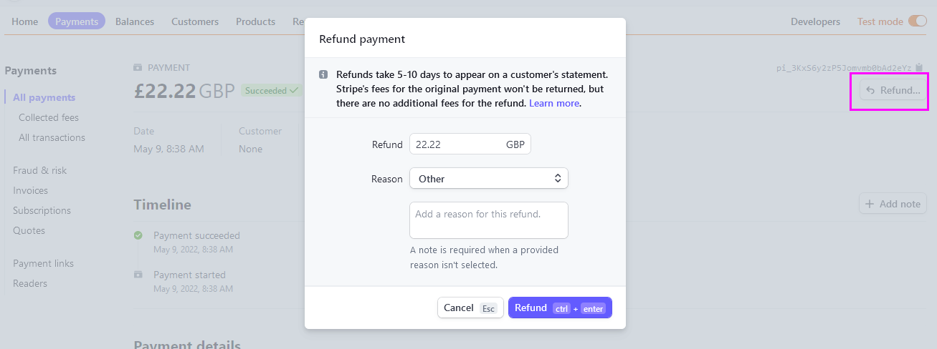Open the Reason dropdown showing Other

[x=489, y=179]
